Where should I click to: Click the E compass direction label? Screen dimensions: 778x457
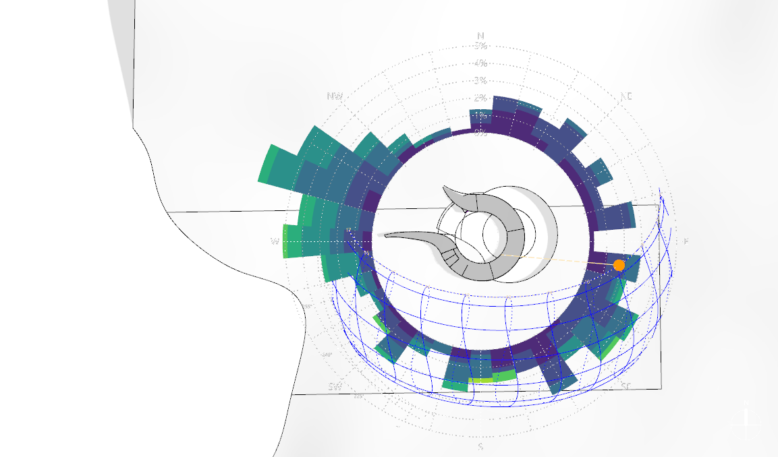click(686, 241)
